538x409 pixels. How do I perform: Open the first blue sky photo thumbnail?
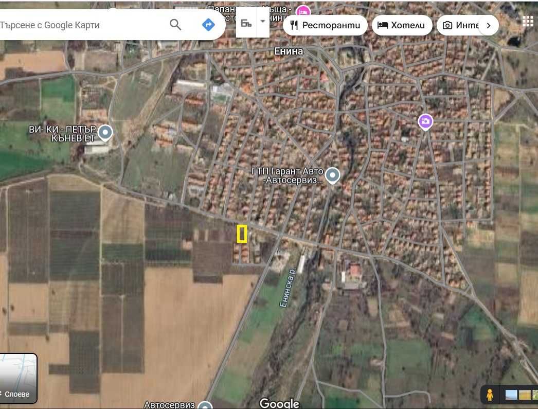point(511,395)
